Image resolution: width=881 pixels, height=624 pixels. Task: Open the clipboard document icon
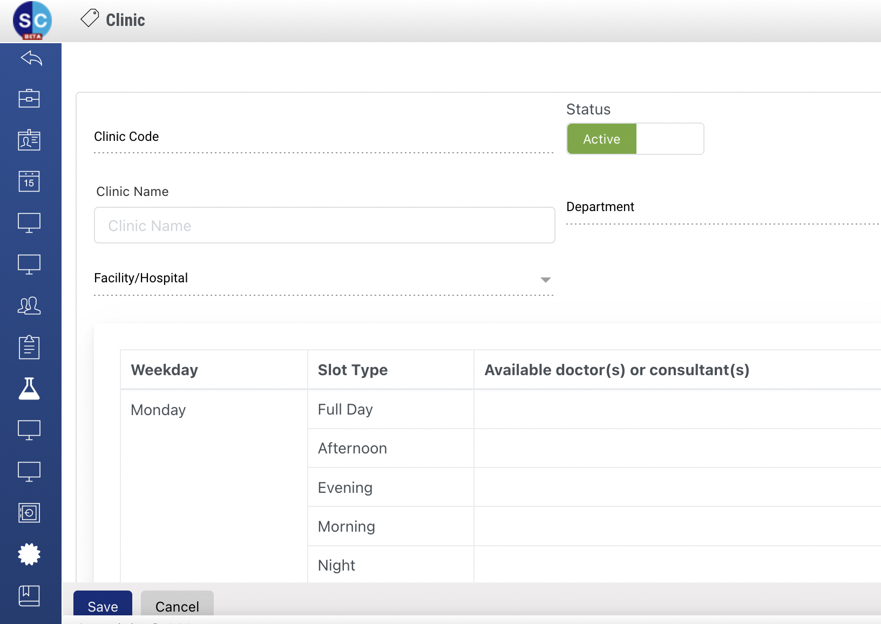pos(29,347)
